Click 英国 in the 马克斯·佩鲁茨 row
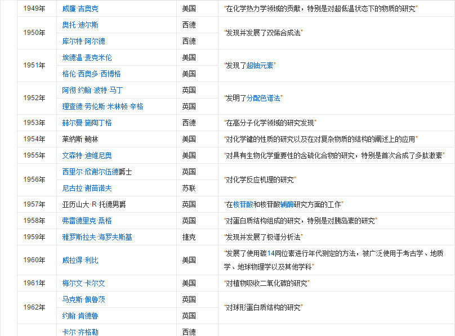455x336 pixels. (189, 299)
